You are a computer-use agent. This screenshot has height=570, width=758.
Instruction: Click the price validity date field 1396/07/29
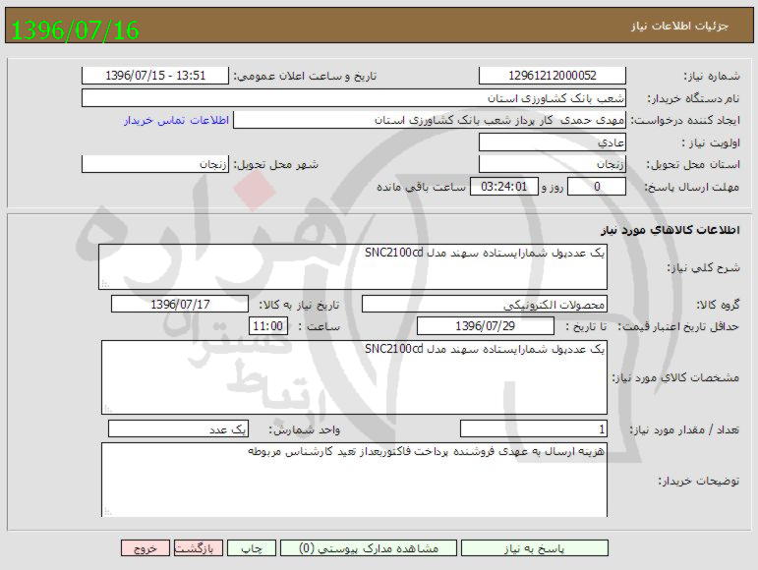pos(485,326)
